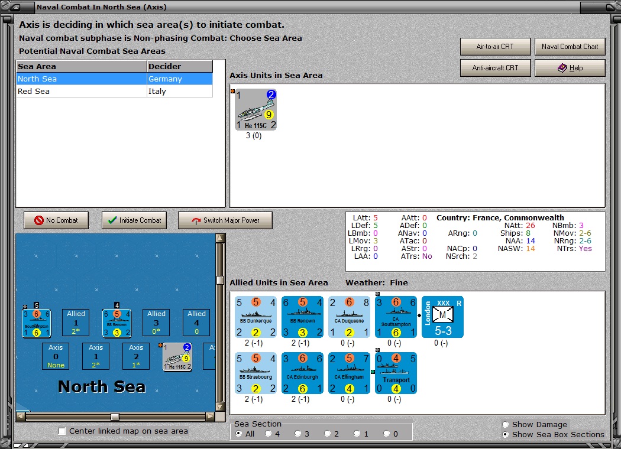Click the Allied section 1 sea box
This screenshot has width=621, height=449.
(x=76, y=323)
